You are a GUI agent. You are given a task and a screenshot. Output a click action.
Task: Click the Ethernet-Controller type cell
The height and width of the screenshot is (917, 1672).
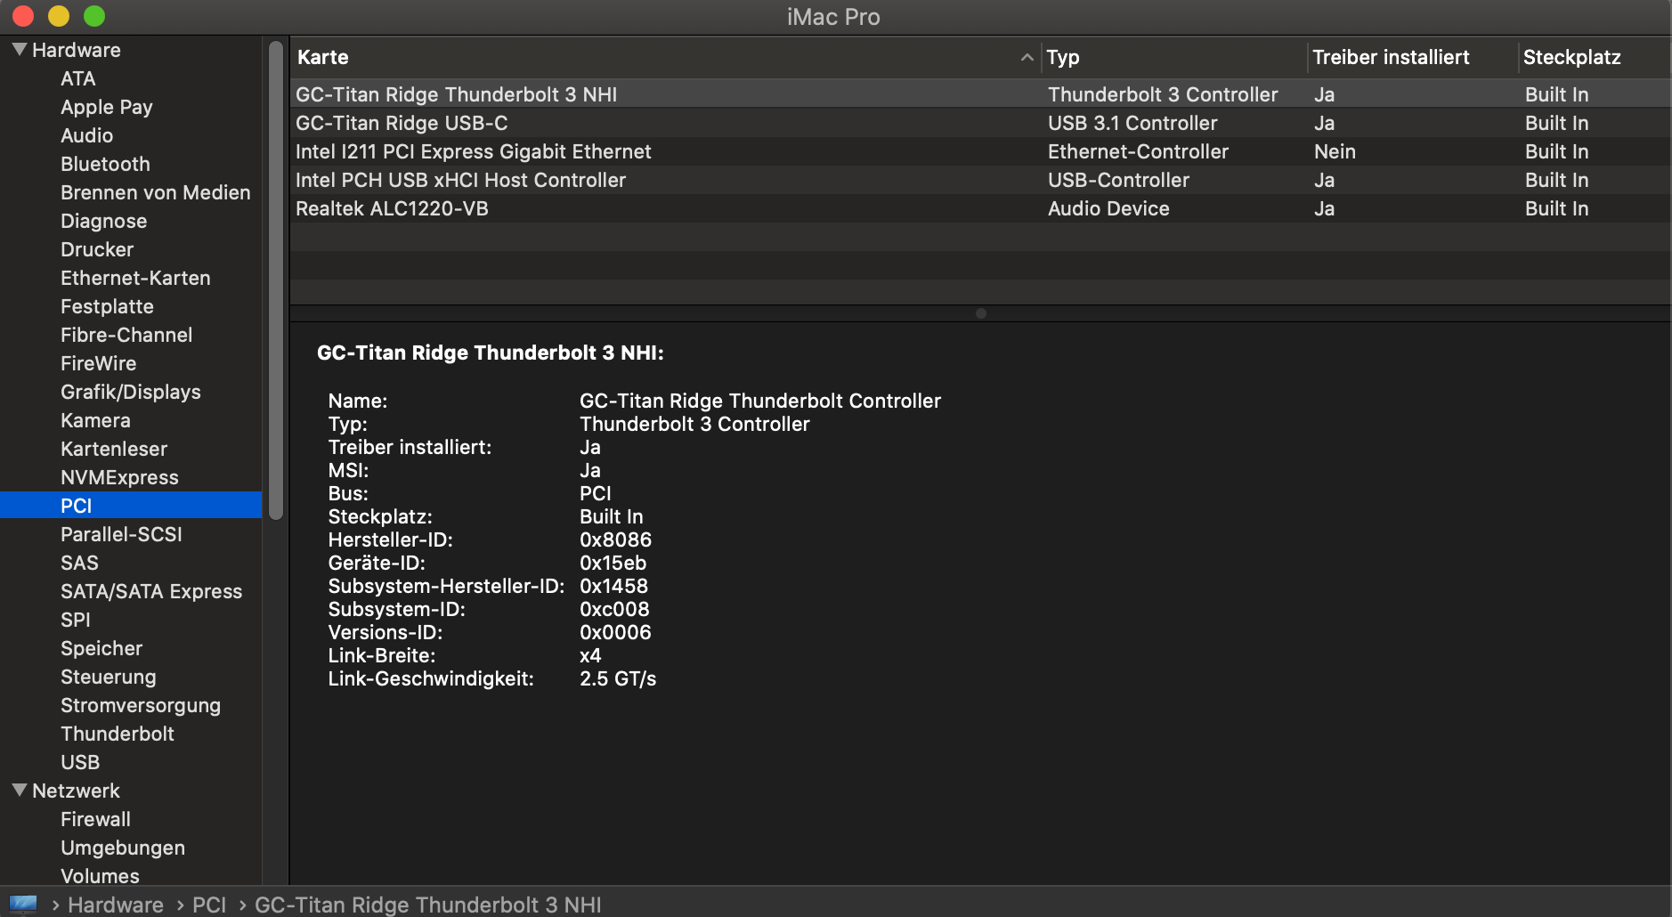pyautogui.click(x=1138, y=151)
